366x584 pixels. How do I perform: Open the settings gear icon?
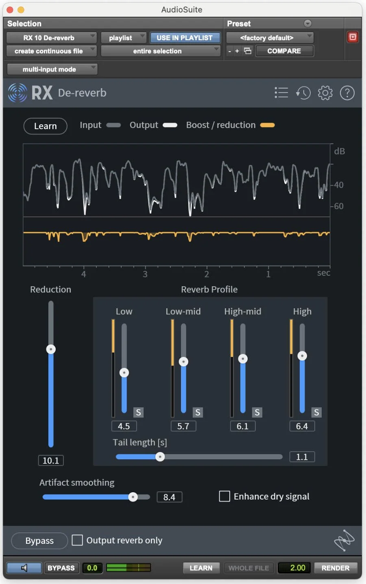pyautogui.click(x=325, y=93)
